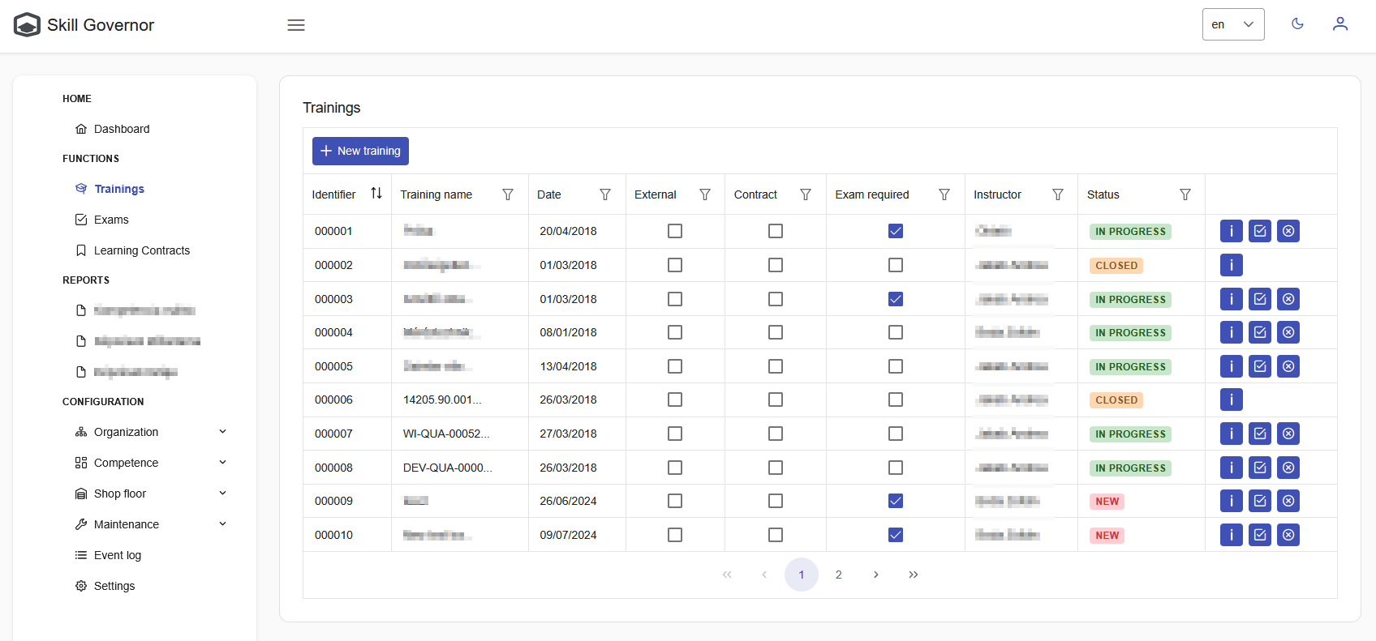Click info icon for training 000002
Viewport: 1376px width, 641px height.
tap(1231, 265)
